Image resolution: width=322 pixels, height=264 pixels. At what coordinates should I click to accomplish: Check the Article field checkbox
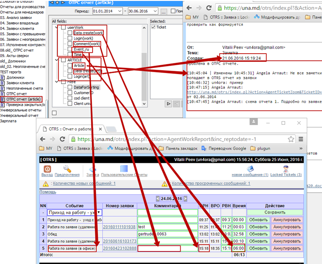pos(70,65)
